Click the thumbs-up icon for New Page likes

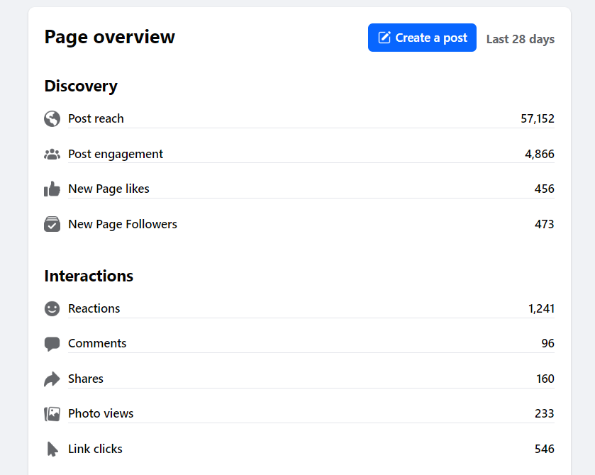pos(52,189)
